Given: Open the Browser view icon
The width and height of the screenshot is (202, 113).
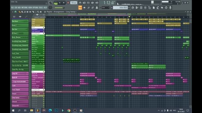Looking at the screenshot, I should 149,8.
